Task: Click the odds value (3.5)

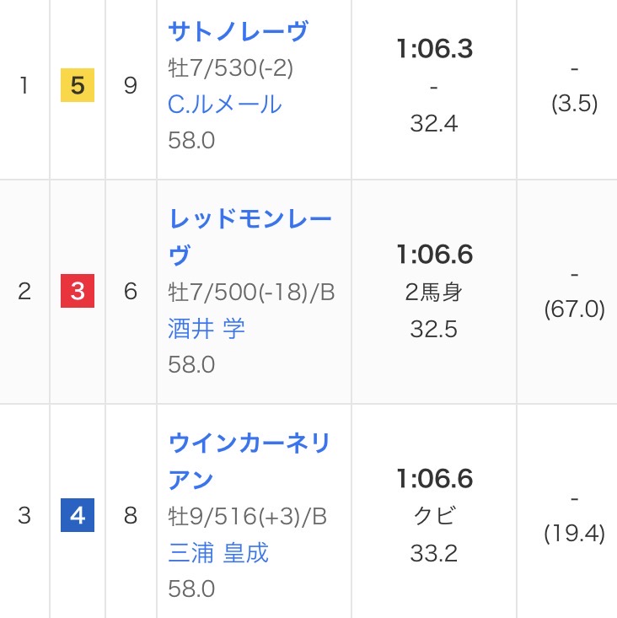Action: tap(574, 104)
